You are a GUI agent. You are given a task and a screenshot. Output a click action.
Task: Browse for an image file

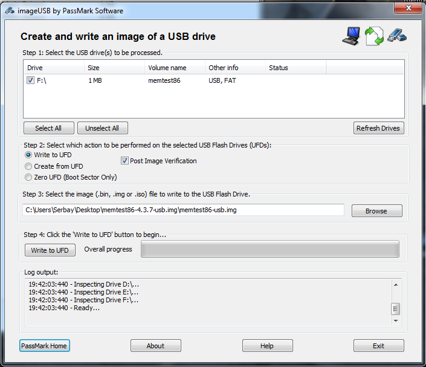click(x=377, y=210)
